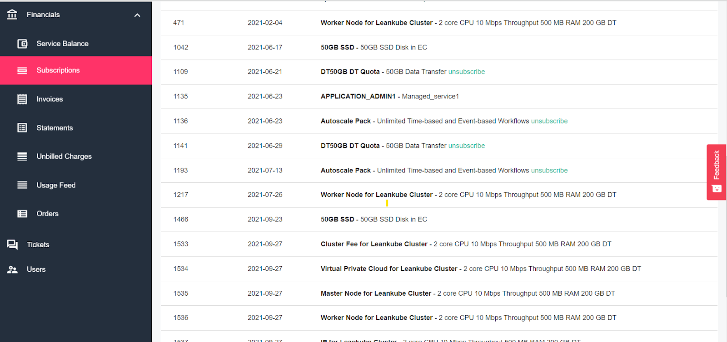Screen dimensions: 727x342
Task: Click the Invoices document icon
Action: click(22, 99)
